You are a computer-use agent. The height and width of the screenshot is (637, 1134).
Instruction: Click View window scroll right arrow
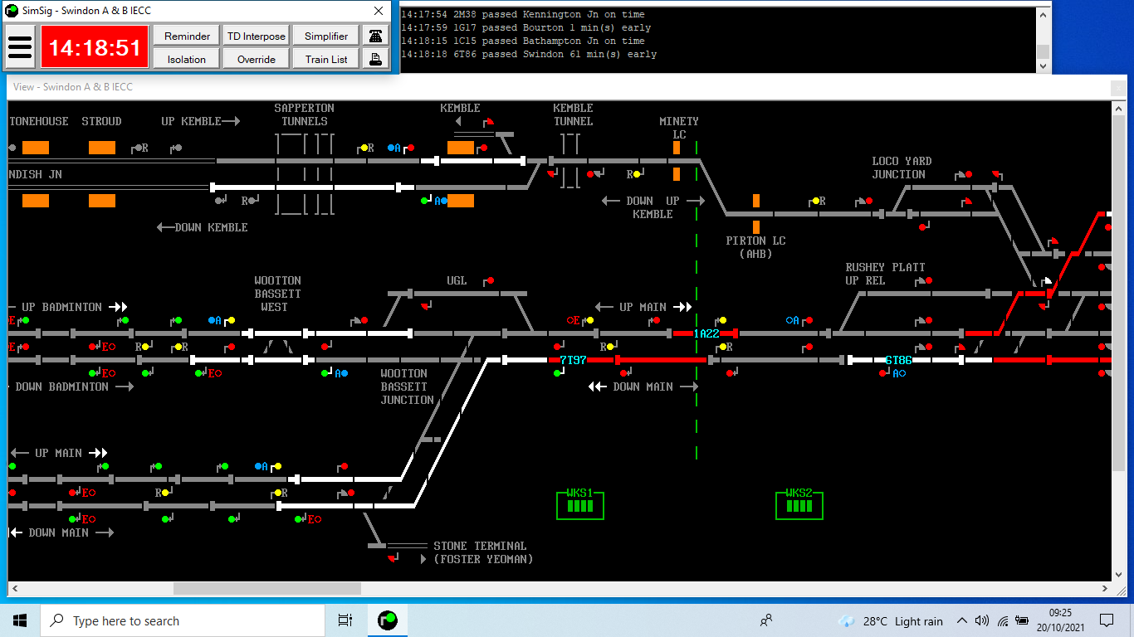(x=1103, y=588)
